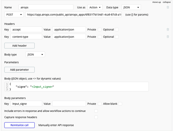The image size is (173, 131).
Task: Click the Add parameter button
Action: tap(19, 70)
